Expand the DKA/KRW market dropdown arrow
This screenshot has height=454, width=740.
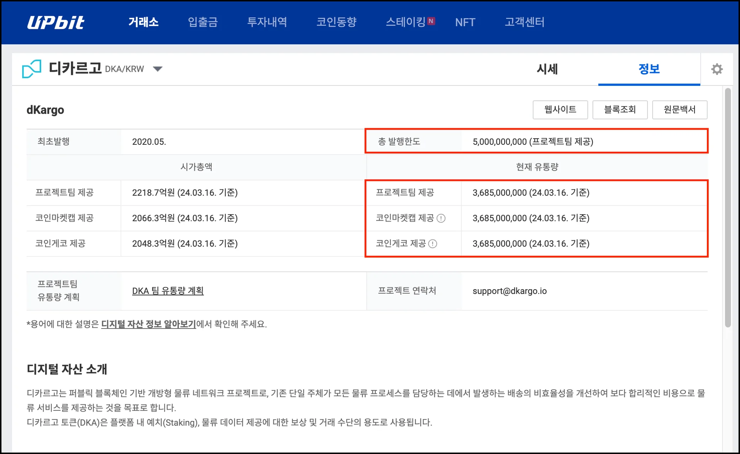click(157, 69)
